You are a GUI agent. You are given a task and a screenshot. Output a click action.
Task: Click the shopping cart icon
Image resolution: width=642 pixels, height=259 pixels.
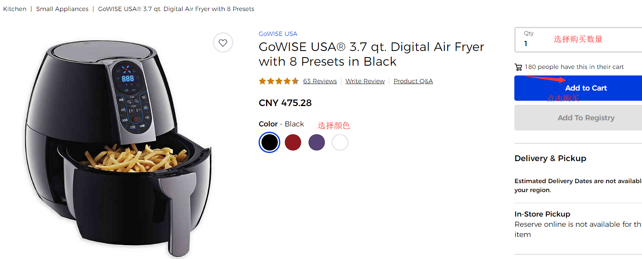click(x=518, y=67)
